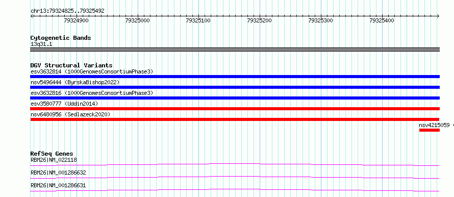Click the left arrowhead of the ruler
The image size is (454, 197).
(x=32, y=16)
